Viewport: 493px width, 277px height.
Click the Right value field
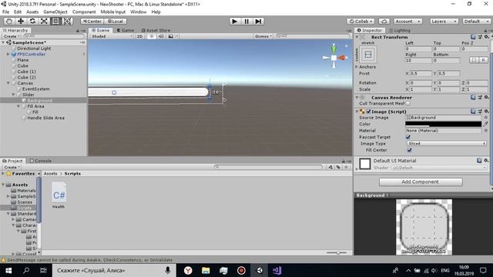[x=418, y=60]
